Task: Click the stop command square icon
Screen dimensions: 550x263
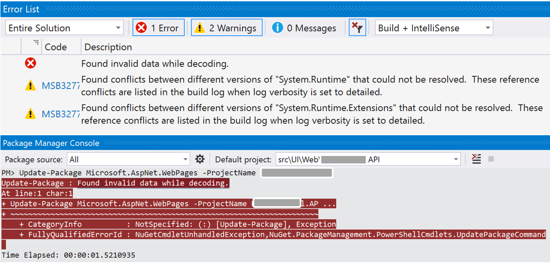Action: 491,159
